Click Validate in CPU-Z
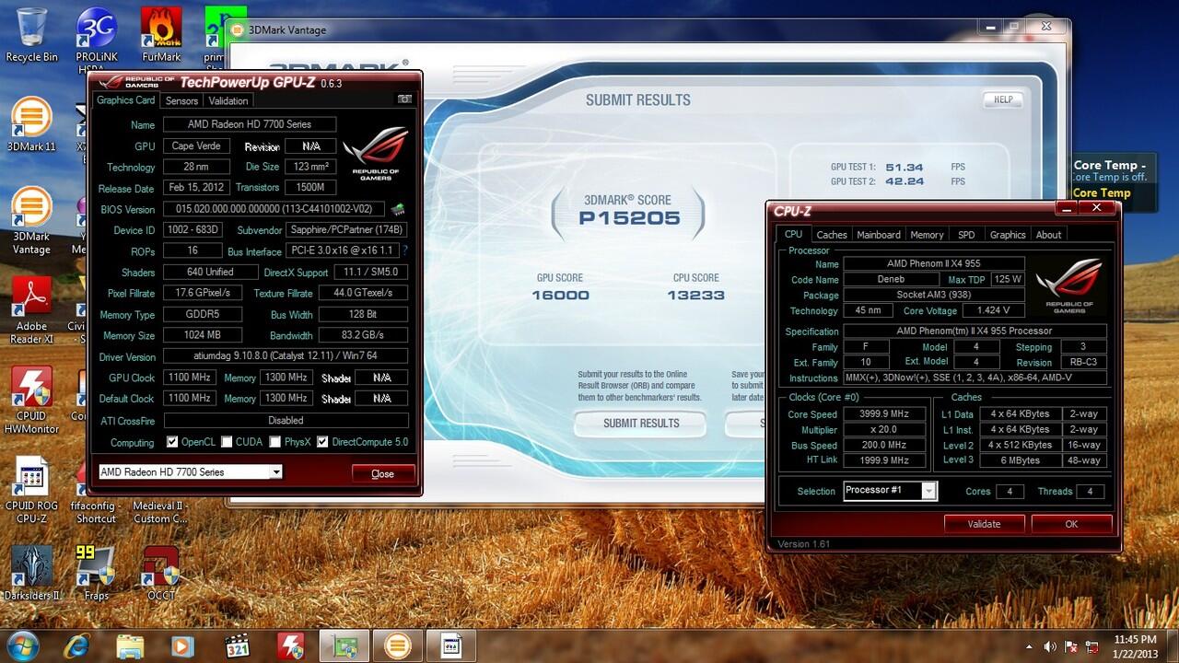The width and height of the screenshot is (1179, 663). click(984, 524)
